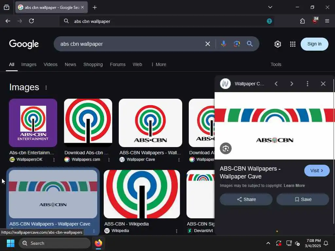Open the Wallpapers.com Download Abs-cbn thumbnail
This screenshot has width=335, height=251.
click(x=88, y=123)
